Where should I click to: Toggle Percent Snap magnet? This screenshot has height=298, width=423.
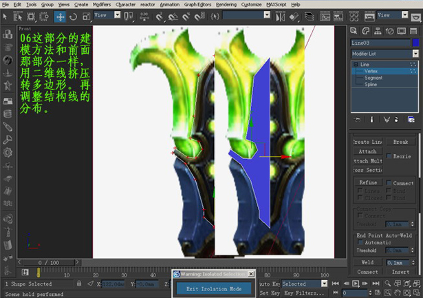coord(186,17)
